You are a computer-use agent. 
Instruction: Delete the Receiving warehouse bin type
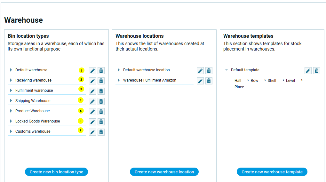coord(101,81)
